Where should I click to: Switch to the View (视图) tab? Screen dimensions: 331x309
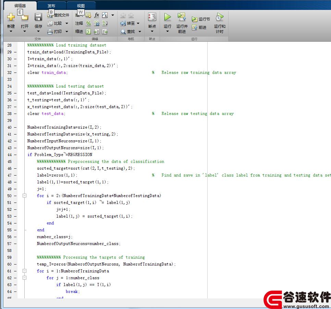tap(81, 6)
